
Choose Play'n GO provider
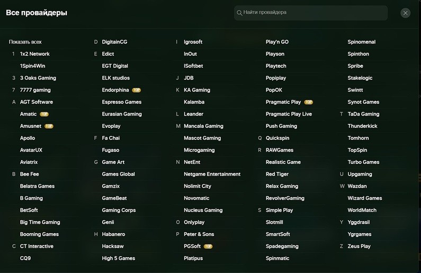tap(277, 42)
